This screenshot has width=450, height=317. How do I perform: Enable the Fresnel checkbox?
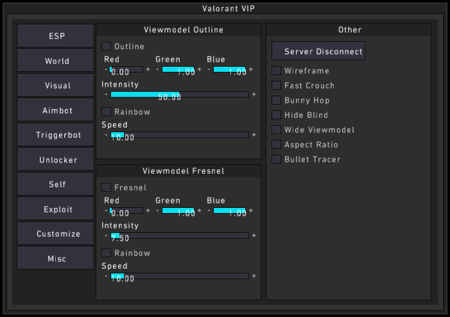point(107,187)
